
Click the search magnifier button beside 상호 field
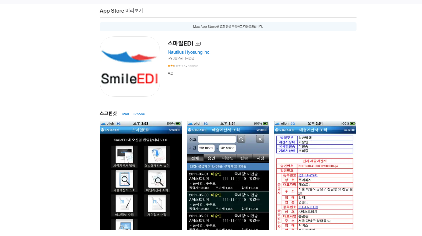pyautogui.click(x=241, y=139)
